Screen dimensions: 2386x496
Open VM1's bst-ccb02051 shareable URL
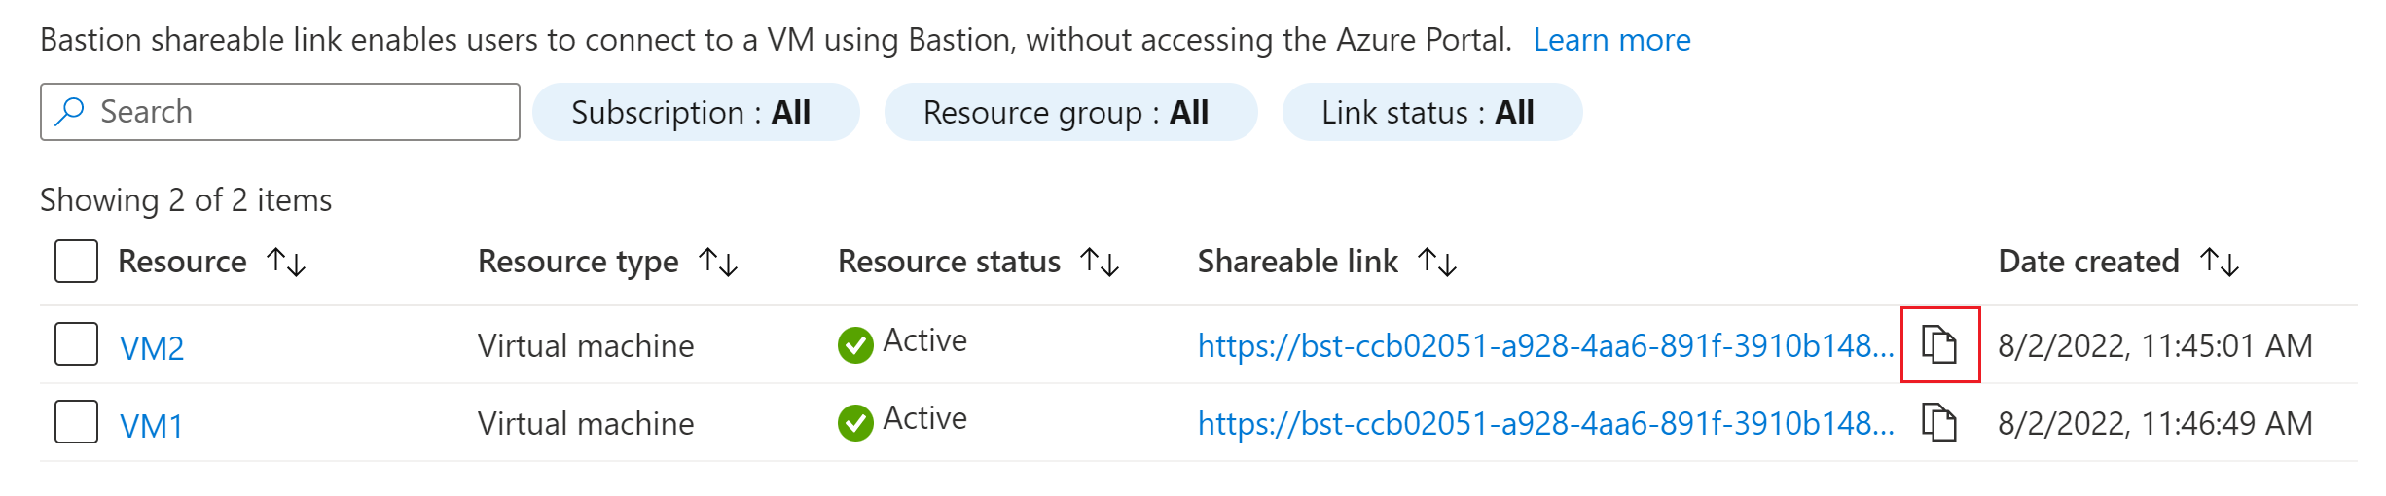pyautogui.click(x=1545, y=423)
